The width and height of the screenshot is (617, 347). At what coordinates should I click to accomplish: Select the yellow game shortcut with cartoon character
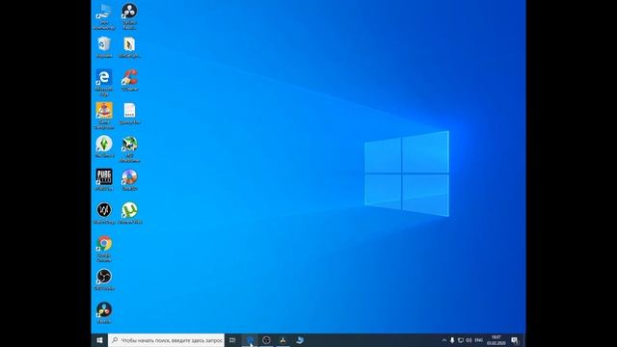pyautogui.click(x=104, y=116)
